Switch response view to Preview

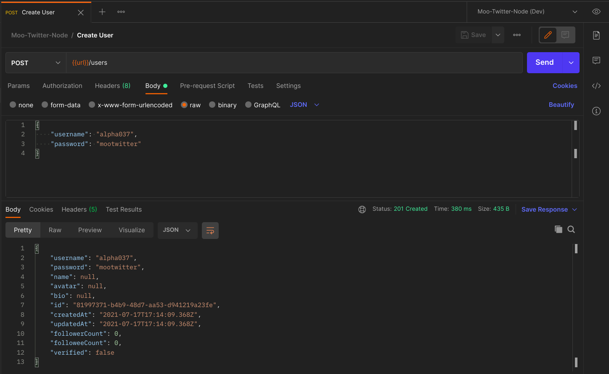point(90,230)
